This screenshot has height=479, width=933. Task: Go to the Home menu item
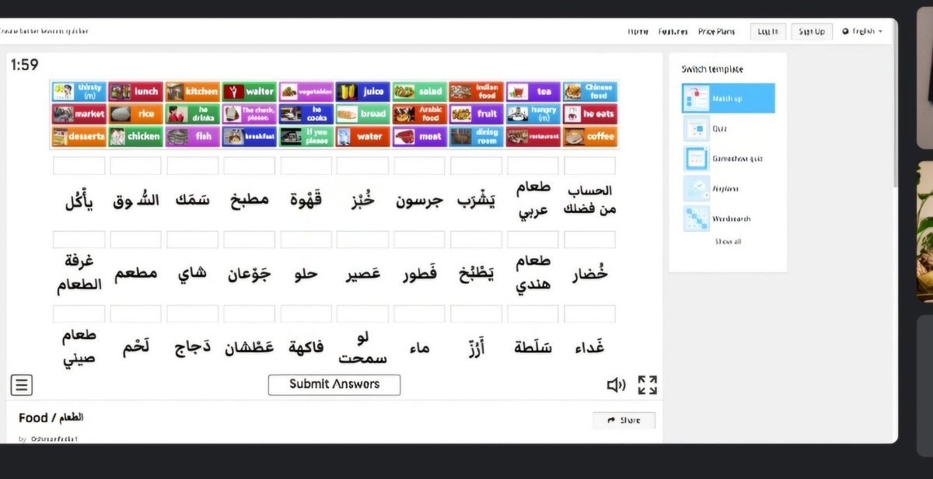tap(638, 31)
